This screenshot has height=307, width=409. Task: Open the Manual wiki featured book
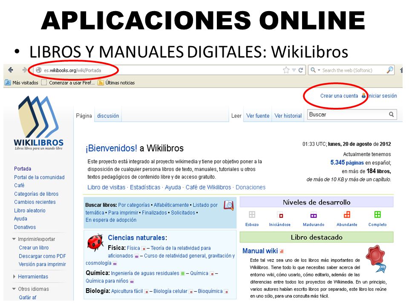(x=260, y=251)
